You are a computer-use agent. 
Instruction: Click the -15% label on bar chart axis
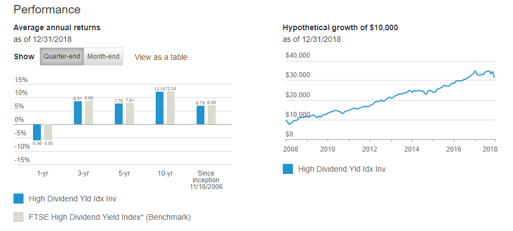(x=22, y=160)
